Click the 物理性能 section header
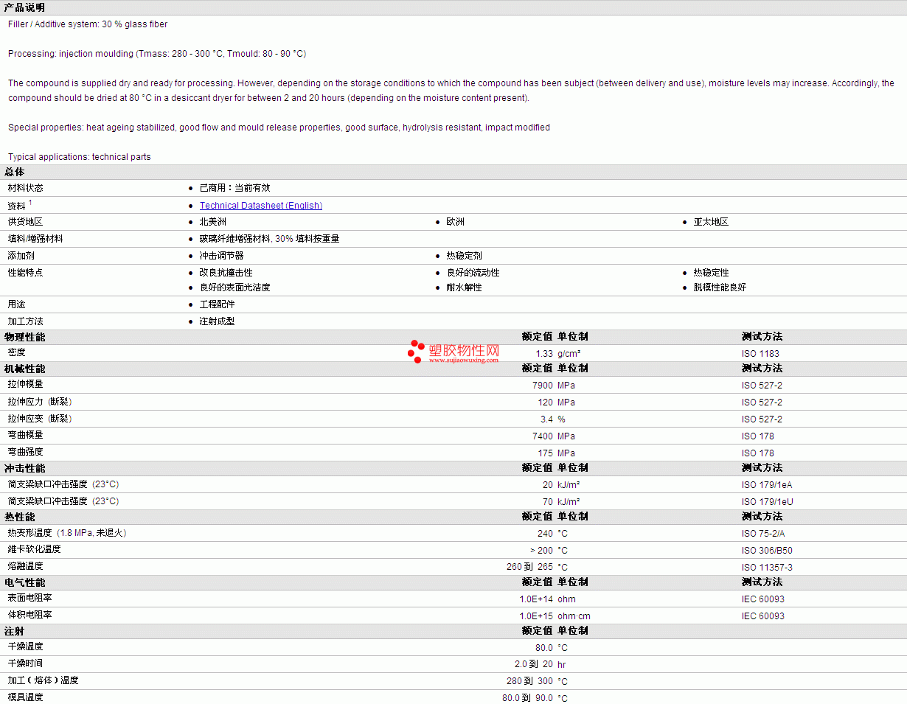The height and width of the screenshot is (704, 907). (x=24, y=337)
